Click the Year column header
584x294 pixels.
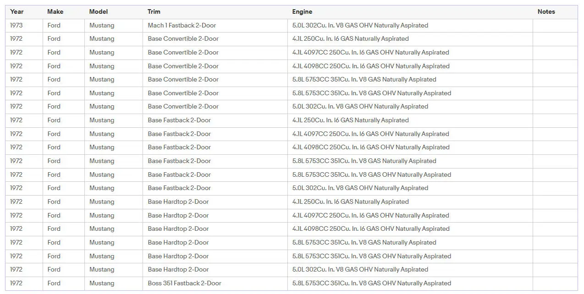24,12
